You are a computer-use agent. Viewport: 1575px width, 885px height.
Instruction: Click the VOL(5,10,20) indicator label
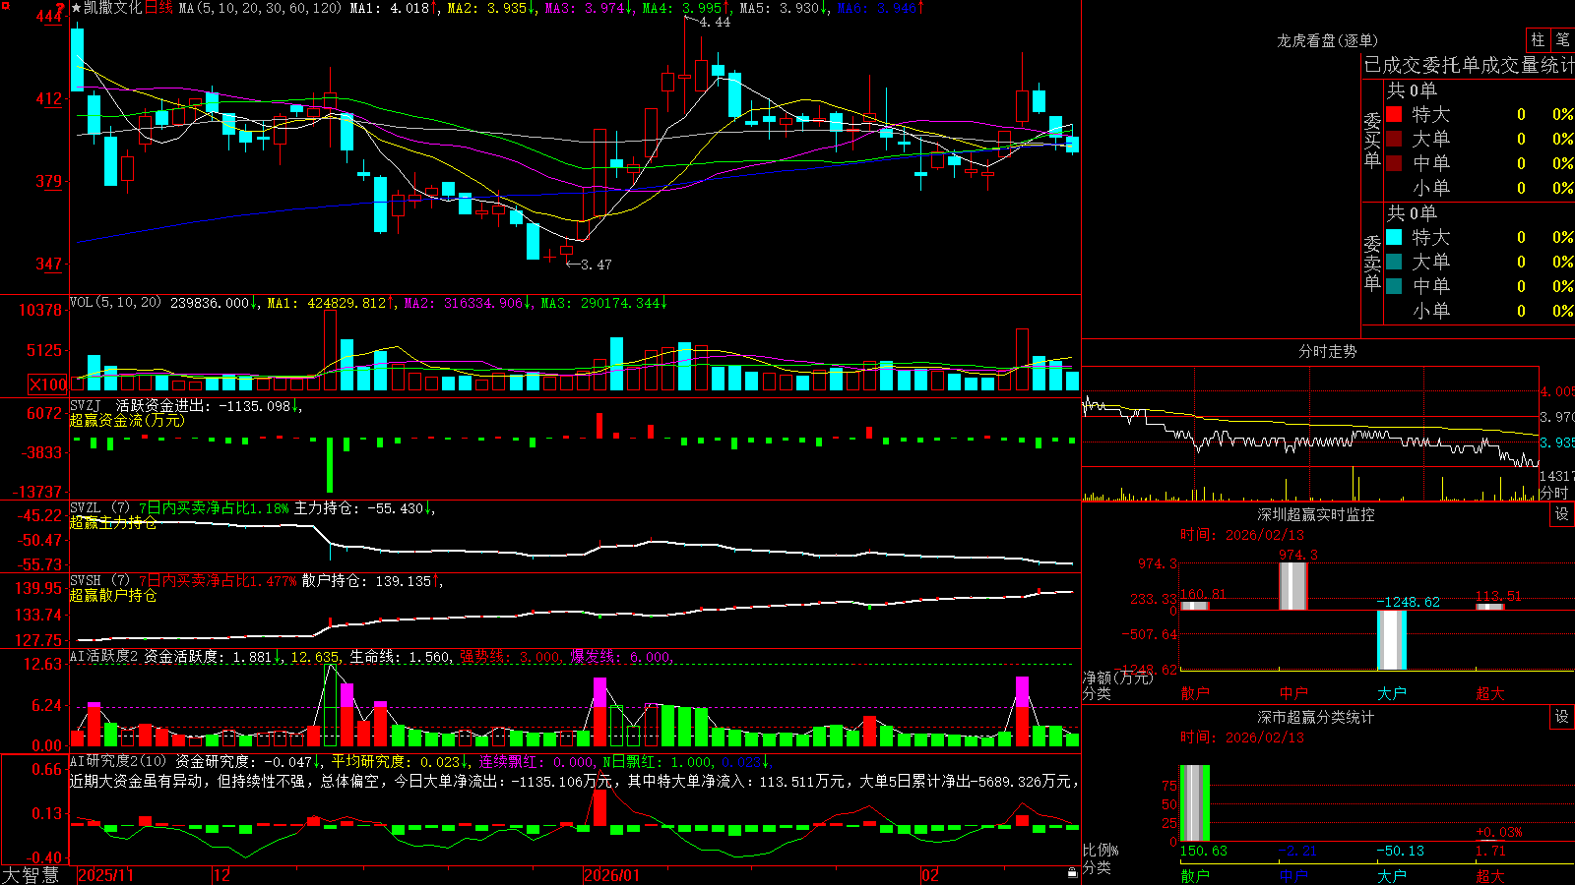(x=115, y=303)
